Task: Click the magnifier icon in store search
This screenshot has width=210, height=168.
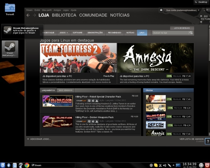Action: pyautogui.click(x=191, y=33)
